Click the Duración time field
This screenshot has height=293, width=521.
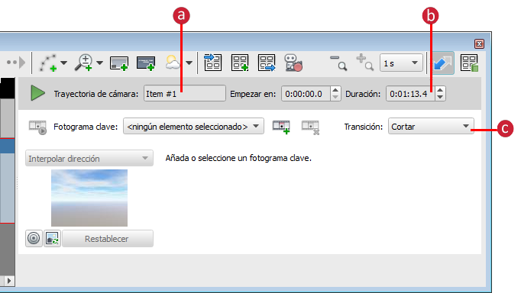click(410, 94)
